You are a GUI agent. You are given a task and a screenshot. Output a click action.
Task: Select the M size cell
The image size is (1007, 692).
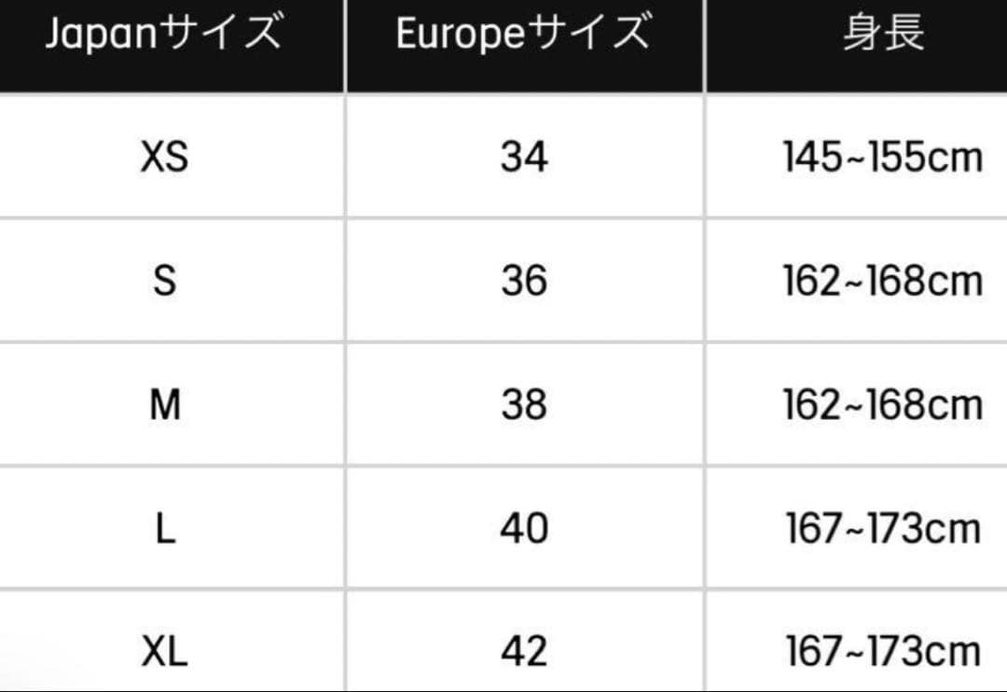tap(164, 405)
